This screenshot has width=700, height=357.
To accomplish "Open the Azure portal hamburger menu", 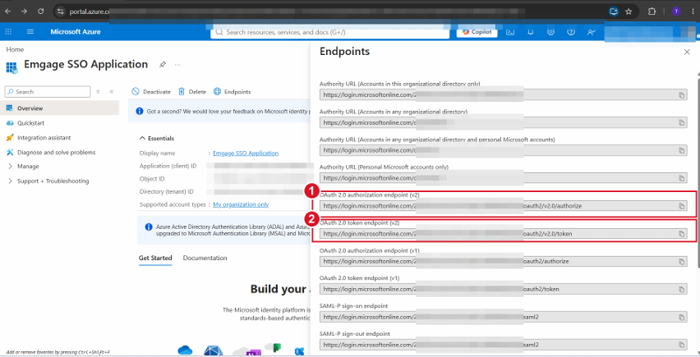I will (30, 32).
